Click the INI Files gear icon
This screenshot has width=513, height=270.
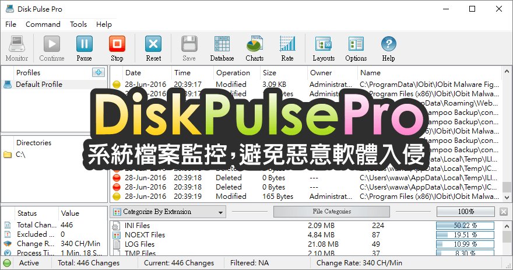[x=115, y=226]
